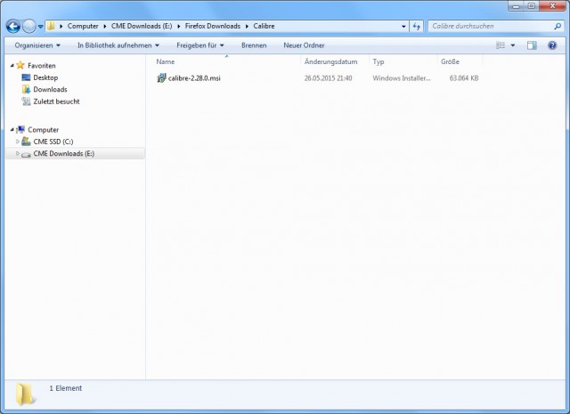Viewport: 570px width, 414px height.
Task: Select Desktop in Favoriten
Action: coord(45,77)
